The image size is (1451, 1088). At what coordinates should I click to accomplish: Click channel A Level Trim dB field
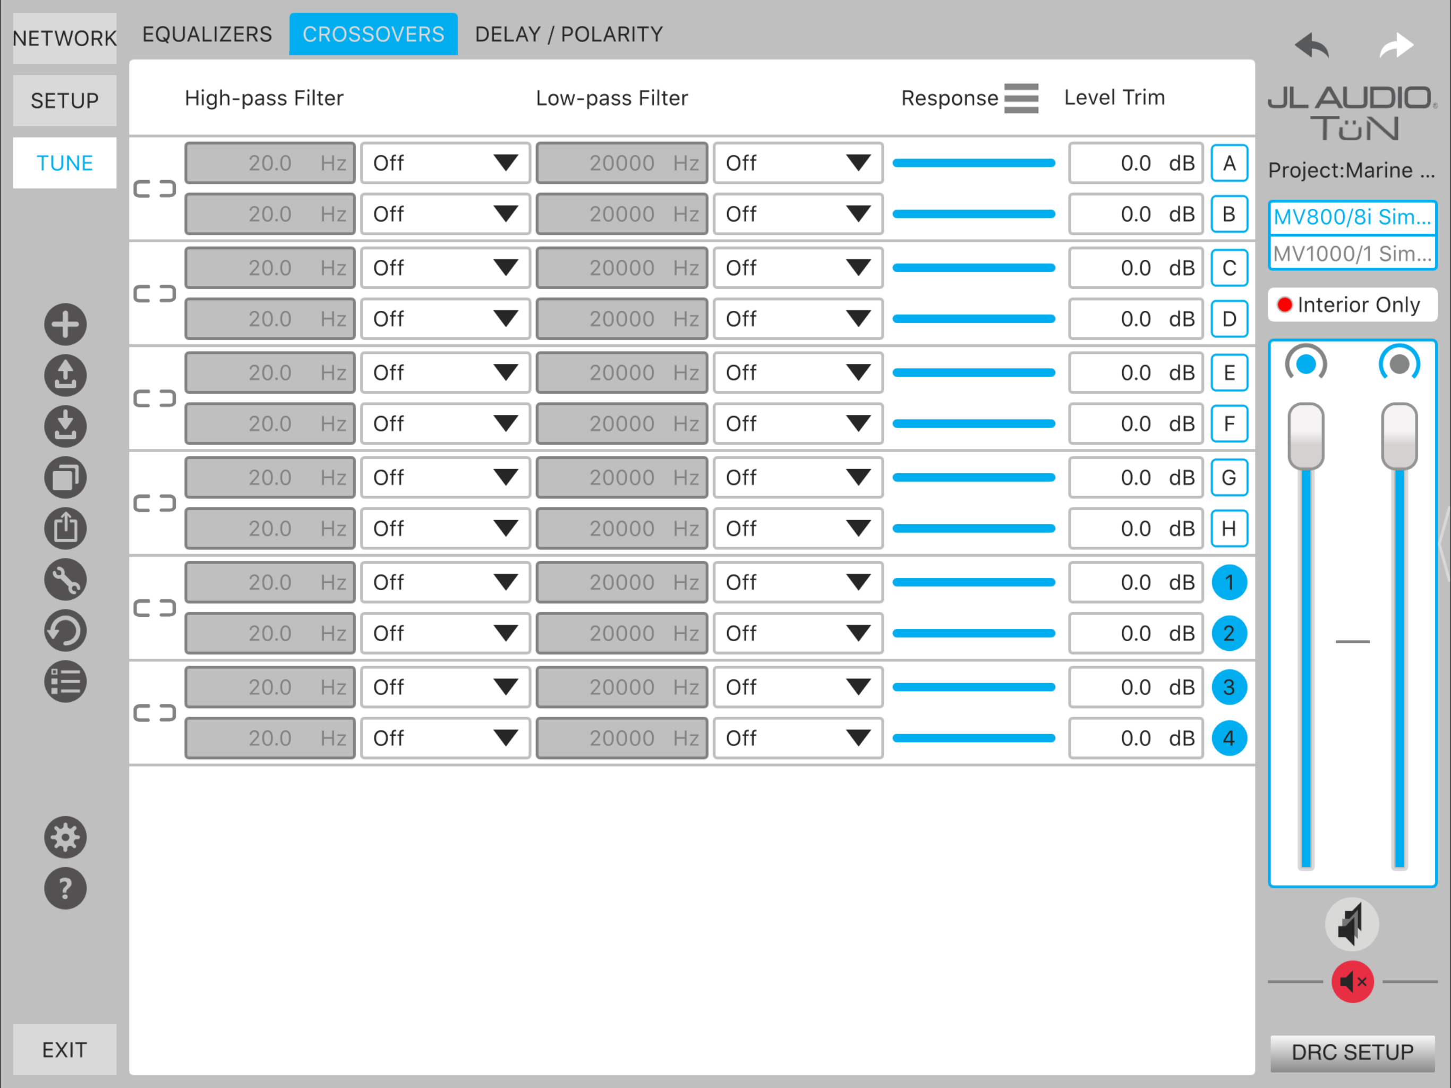(1136, 163)
